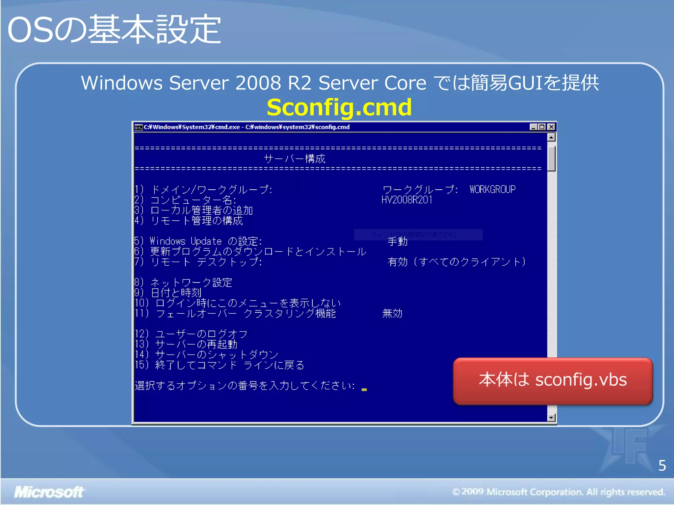Click the slide page number 5
This screenshot has height=505, width=674.
click(x=662, y=466)
